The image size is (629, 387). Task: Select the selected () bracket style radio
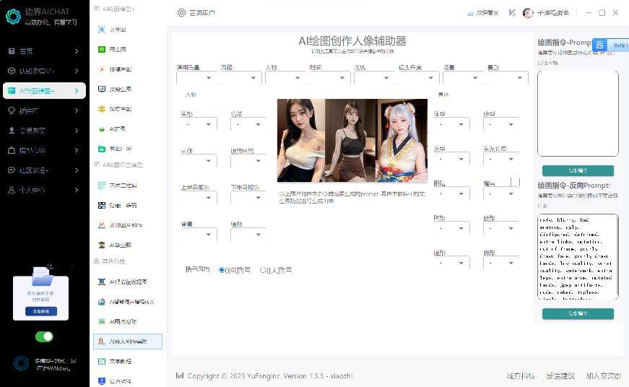(222, 270)
